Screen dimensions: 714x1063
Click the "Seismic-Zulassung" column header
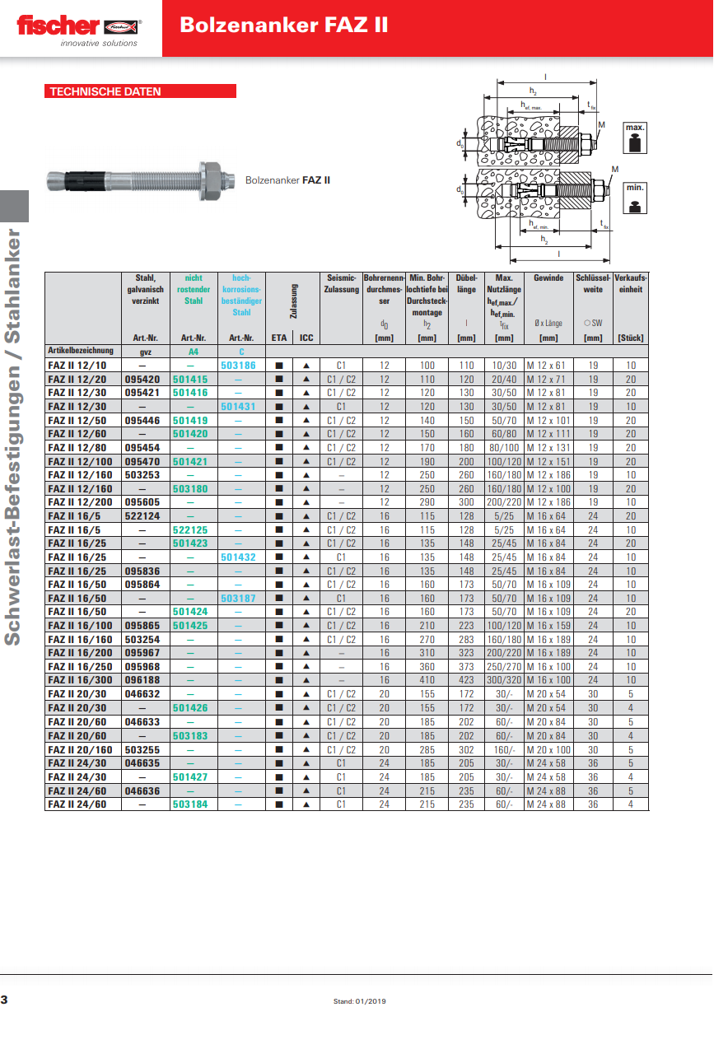pyautogui.click(x=341, y=284)
